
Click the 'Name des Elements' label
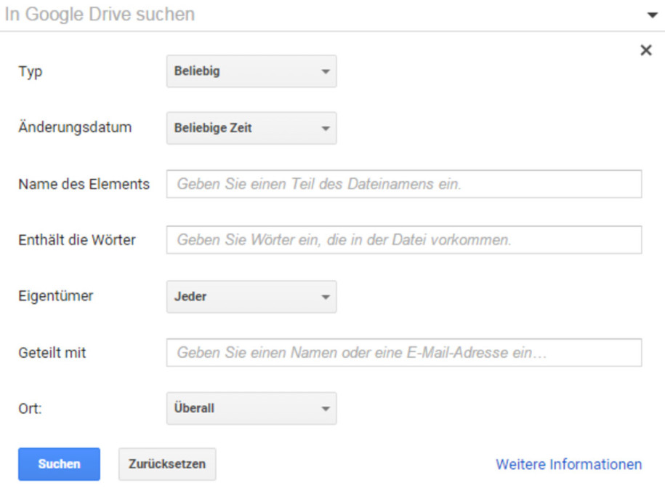84,184
